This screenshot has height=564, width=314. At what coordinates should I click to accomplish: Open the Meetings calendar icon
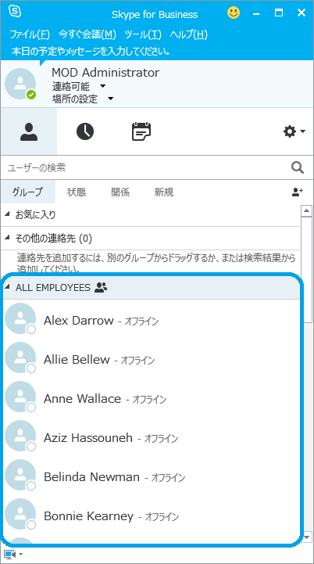(x=141, y=131)
